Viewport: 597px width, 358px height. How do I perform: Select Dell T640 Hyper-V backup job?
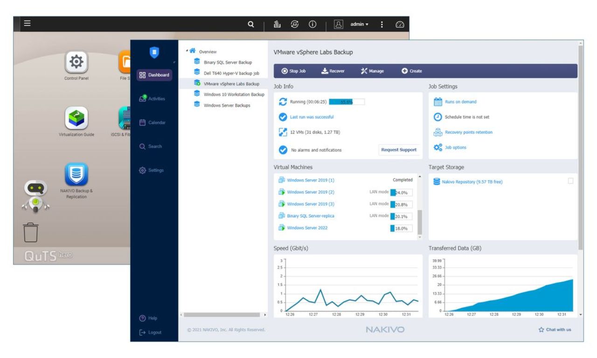[x=231, y=73]
